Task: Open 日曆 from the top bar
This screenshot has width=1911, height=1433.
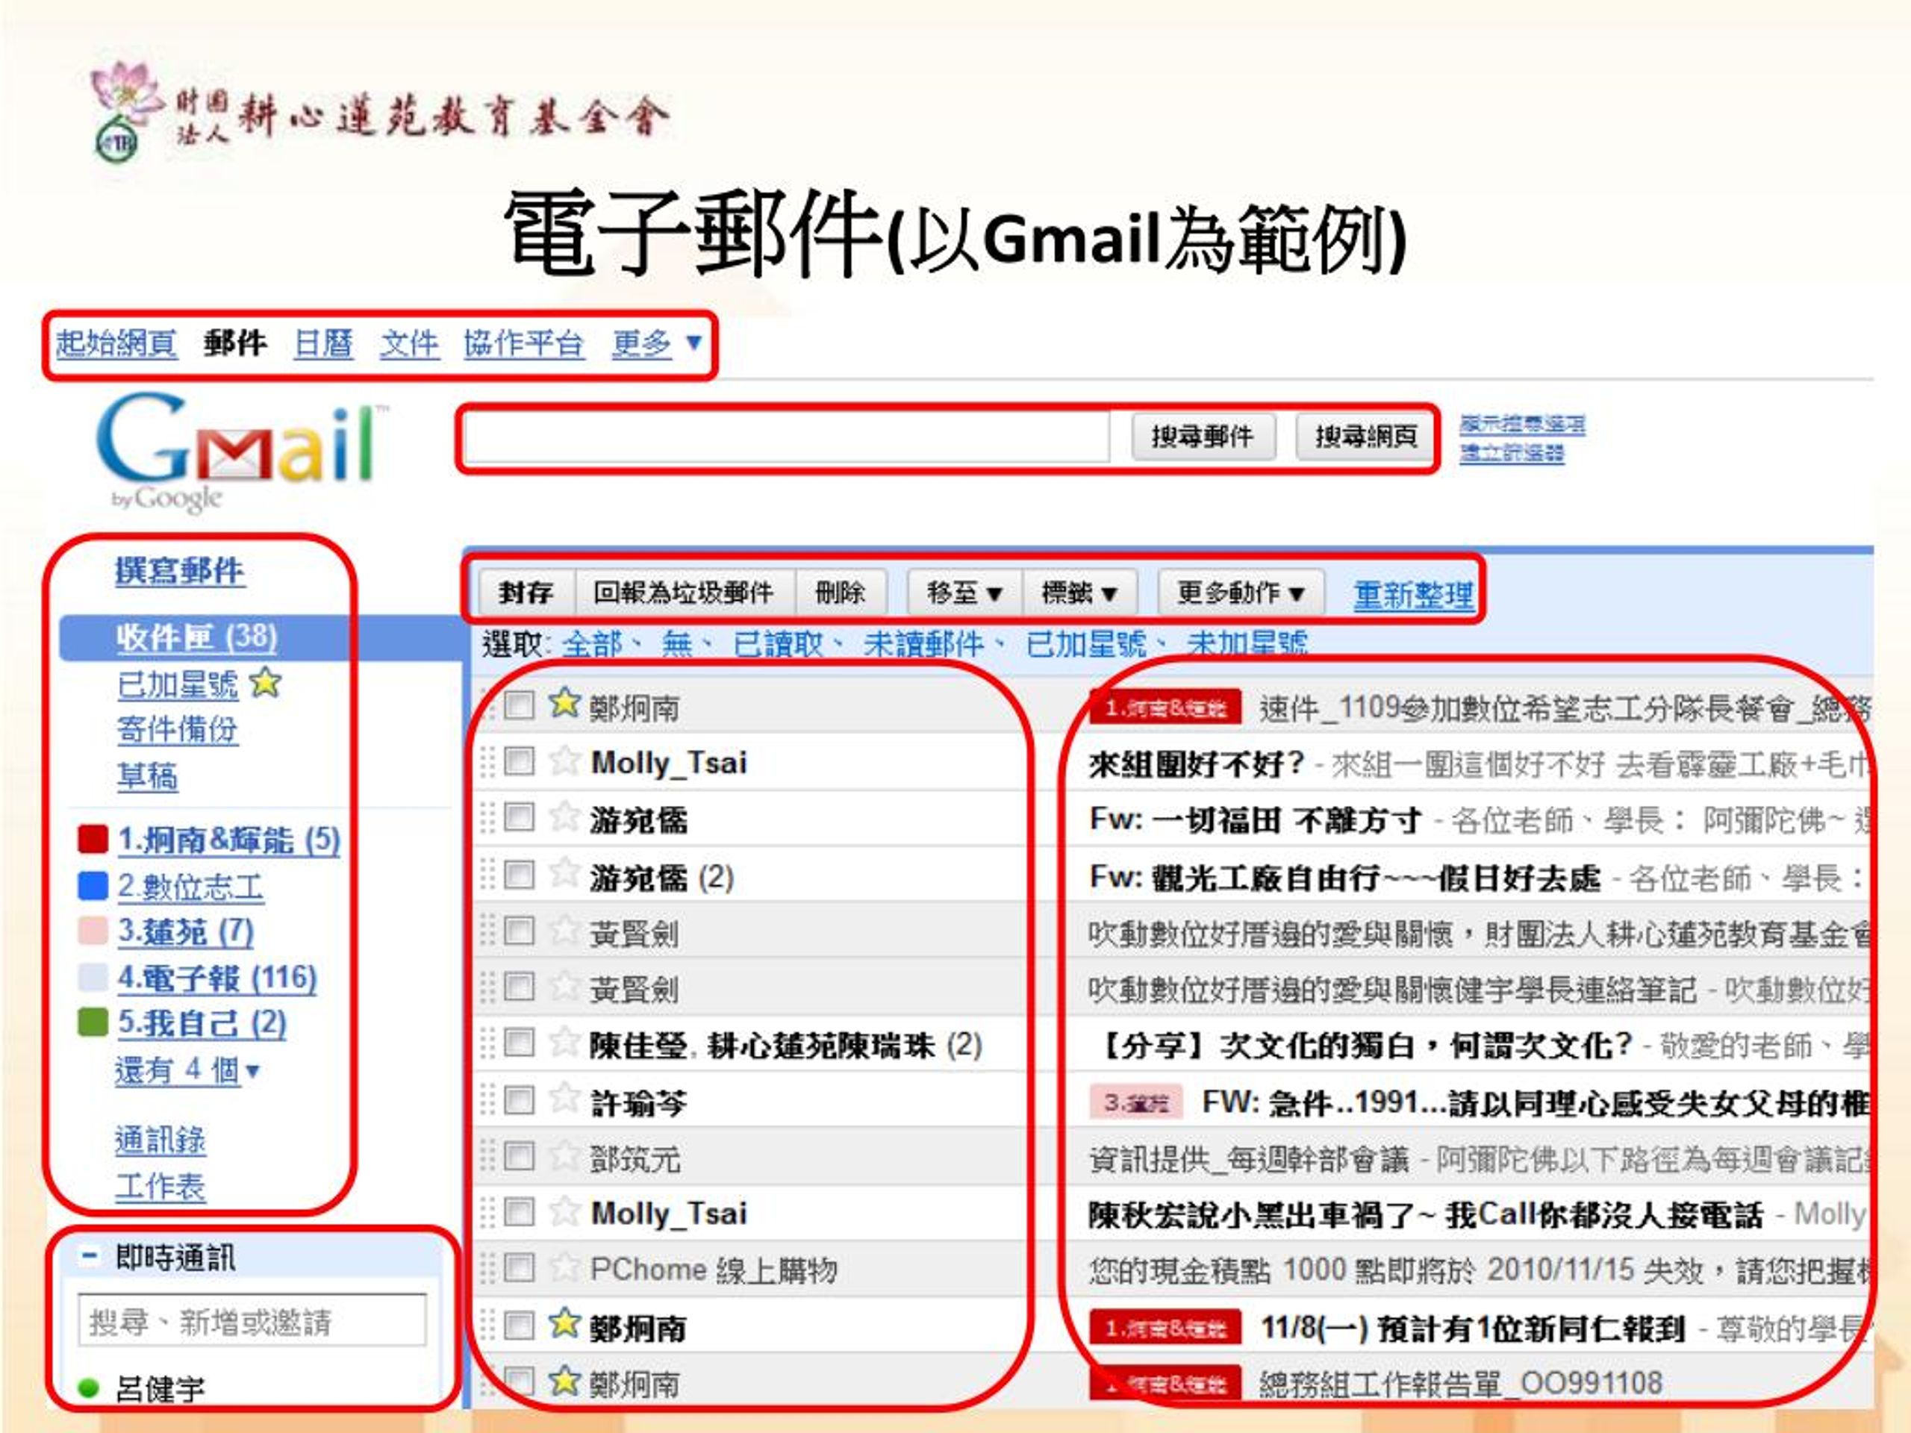Action: coord(323,344)
